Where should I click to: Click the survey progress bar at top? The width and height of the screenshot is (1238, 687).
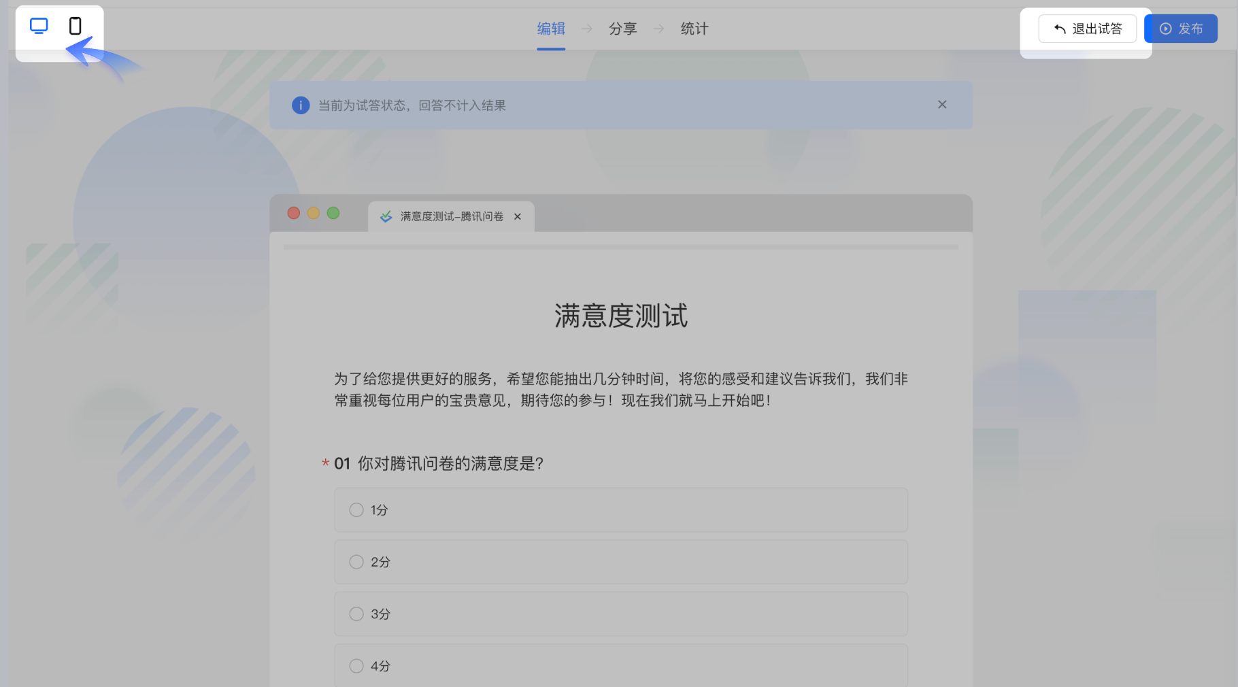pos(621,247)
